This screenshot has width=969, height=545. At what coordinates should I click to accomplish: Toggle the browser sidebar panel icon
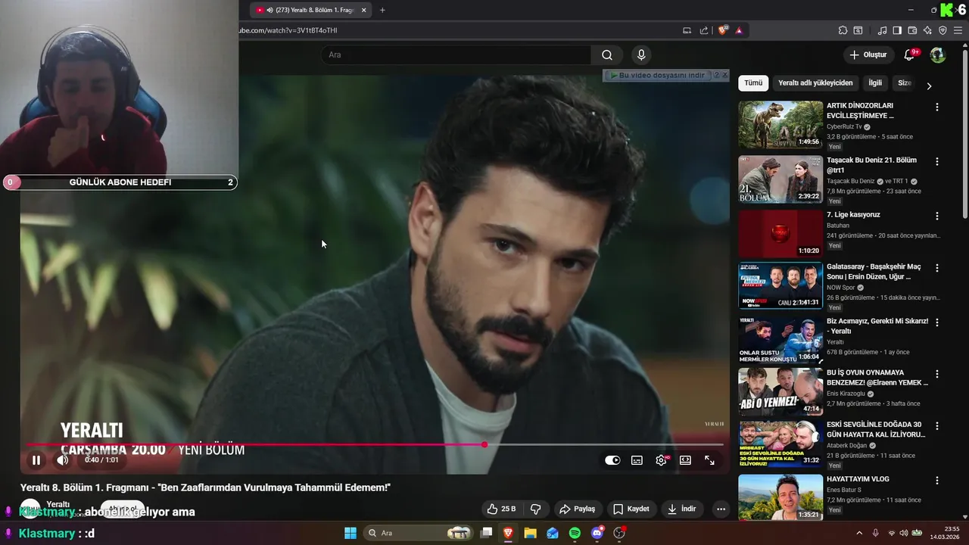(x=897, y=30)
